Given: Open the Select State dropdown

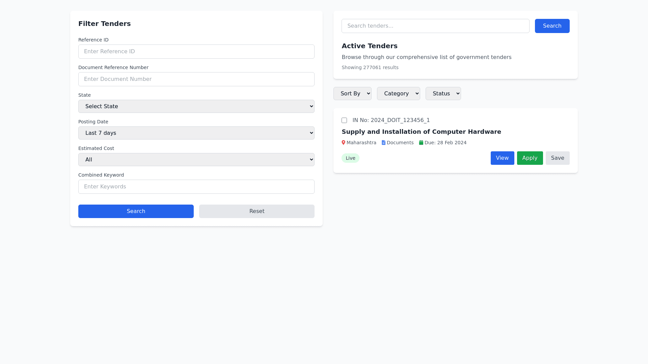Looking at the screenshot, I should [196, 106].
